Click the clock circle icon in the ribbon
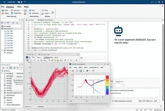 [x=43, y=10]
